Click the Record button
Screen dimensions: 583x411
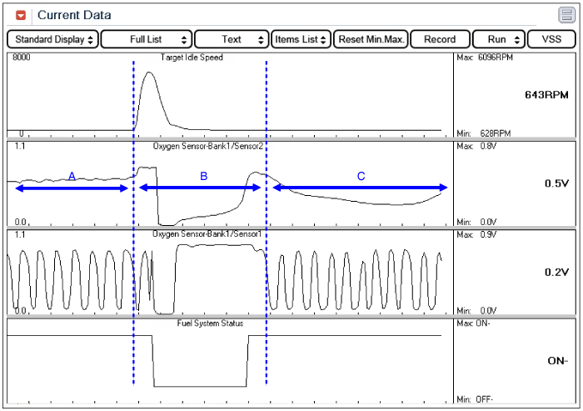point(440,39)
